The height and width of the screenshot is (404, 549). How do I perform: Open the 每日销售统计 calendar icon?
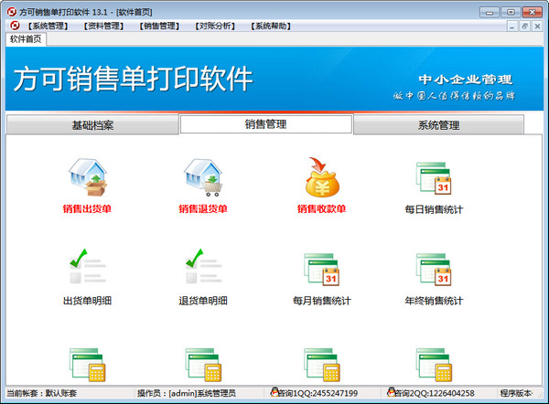click(434, 178)
